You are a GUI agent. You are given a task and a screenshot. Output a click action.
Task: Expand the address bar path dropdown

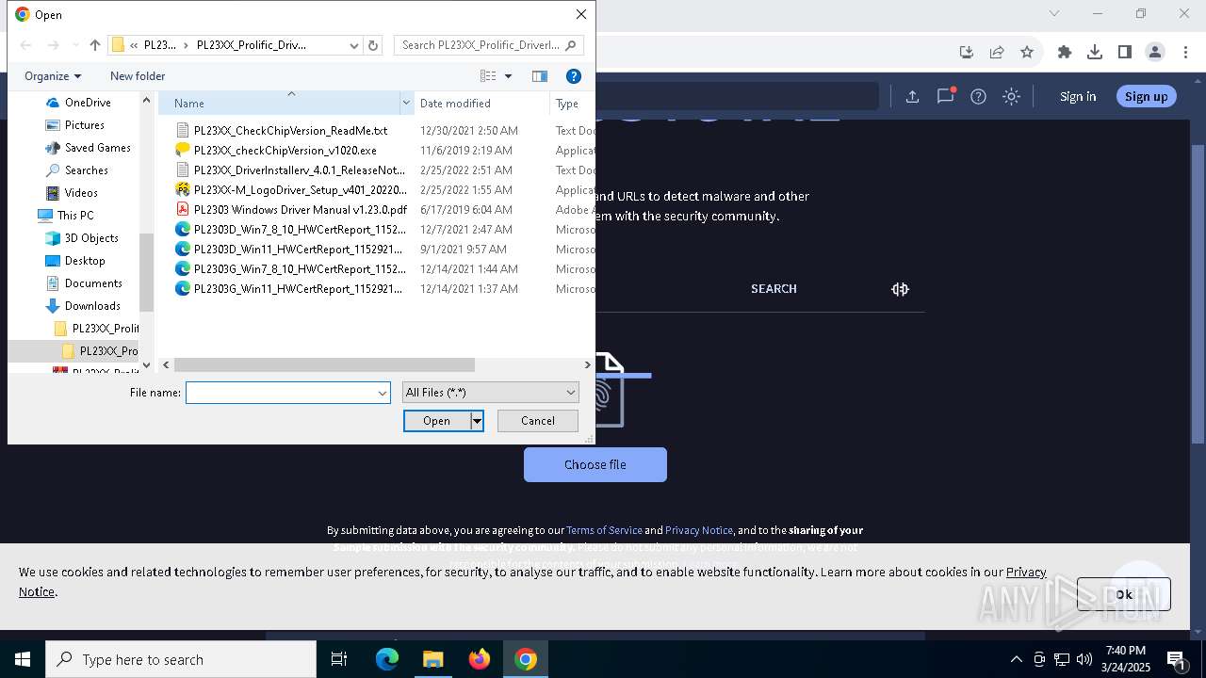coord(354,45)
